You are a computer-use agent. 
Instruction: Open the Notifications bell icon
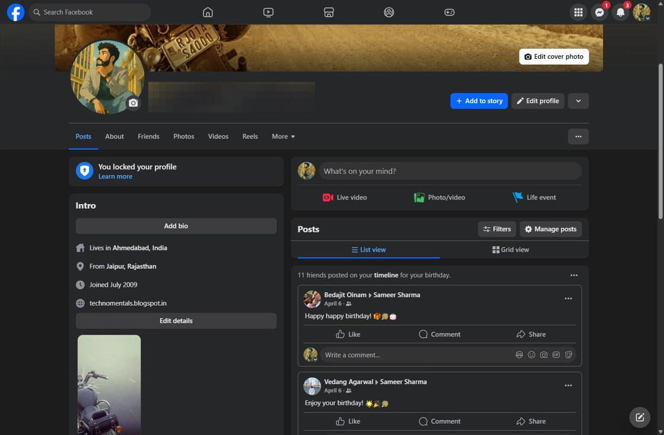[620, 12]
